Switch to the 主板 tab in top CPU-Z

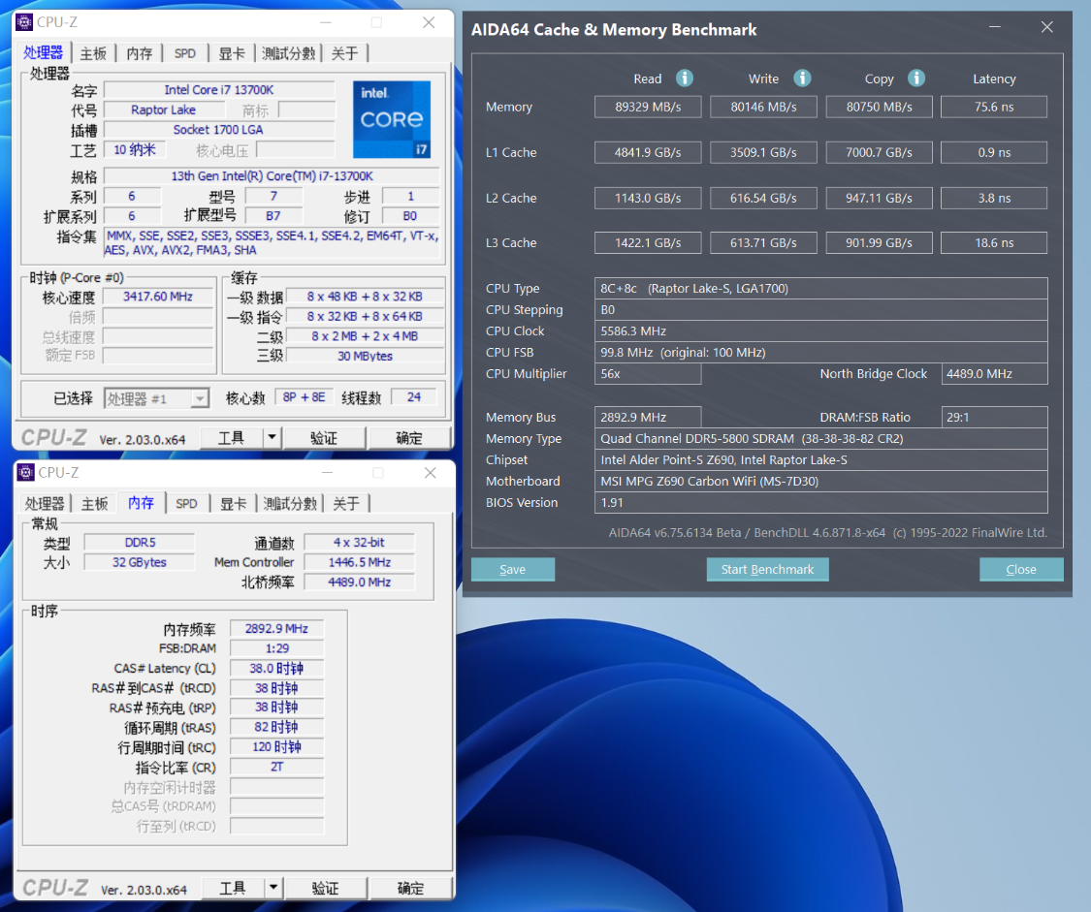pos(94,53)
